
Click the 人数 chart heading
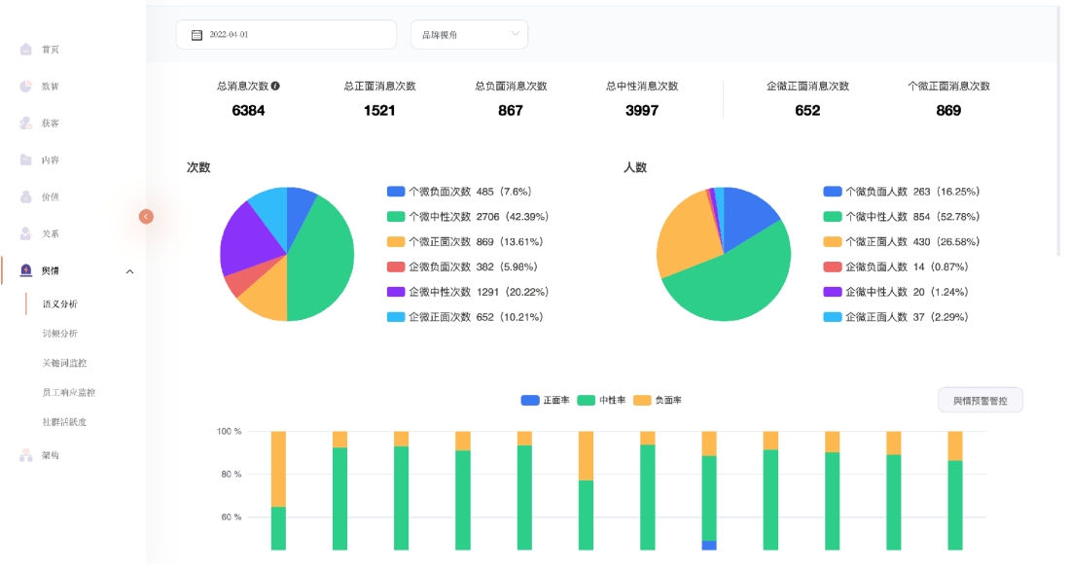point(635,167)
